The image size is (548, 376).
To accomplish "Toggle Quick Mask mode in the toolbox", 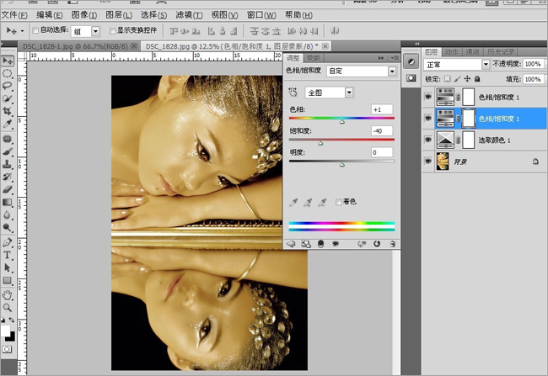I will (7, 349).
